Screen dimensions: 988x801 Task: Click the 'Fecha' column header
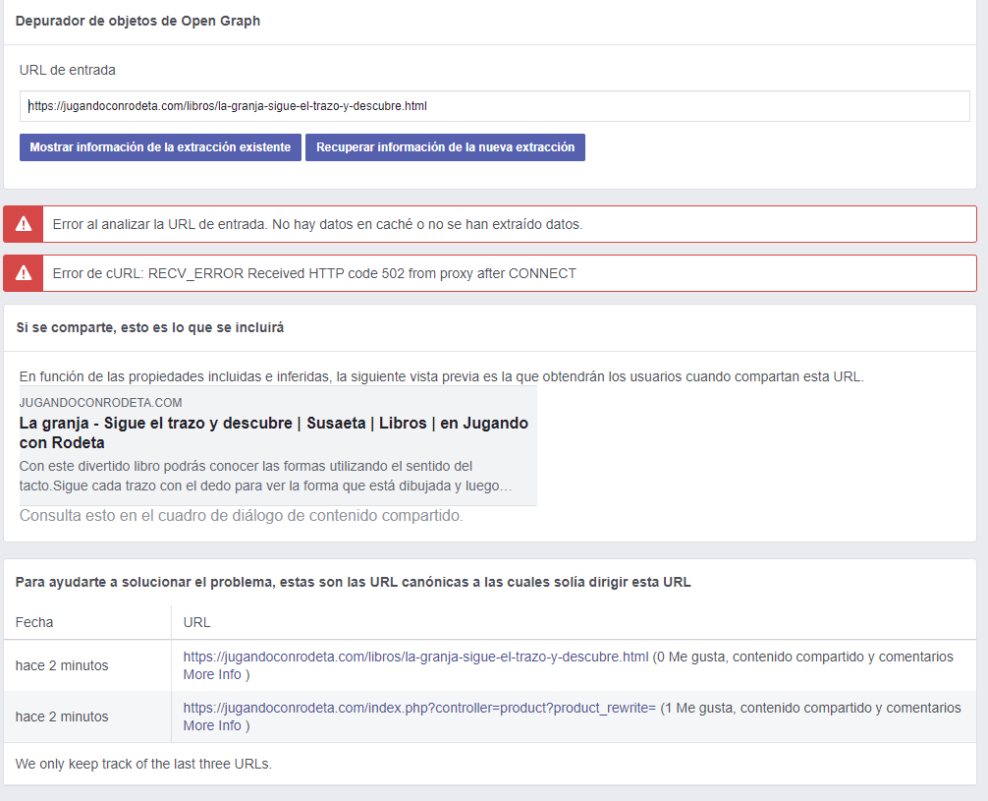[x=34, y=622]
